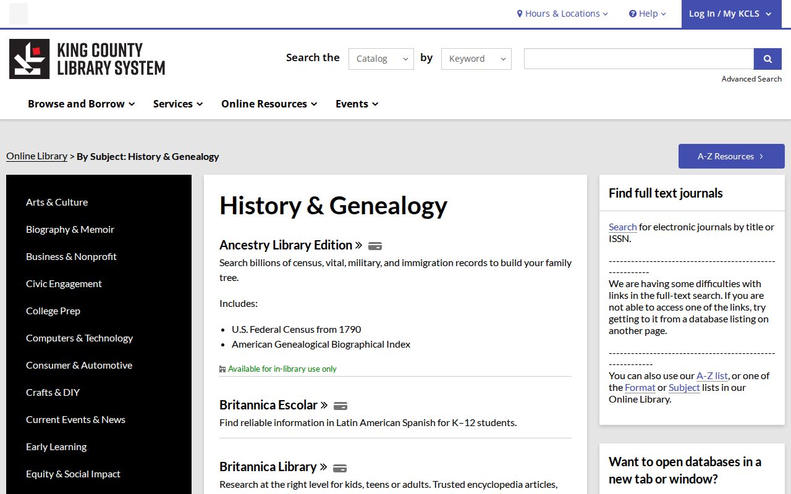
Task: Follow the Format lists link
Action: (640, 387)
